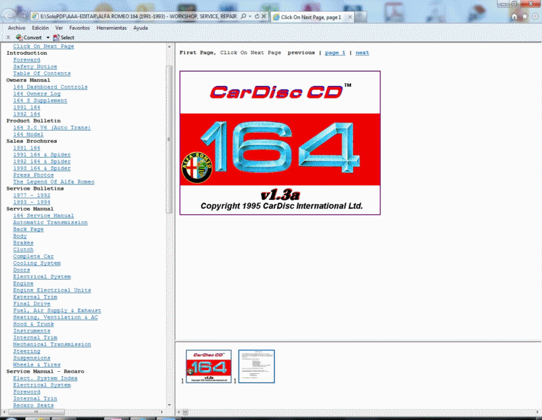The image size is (542, 420).
Task: Open Heating, Ventilation & AC link
Action: point(56,317)
